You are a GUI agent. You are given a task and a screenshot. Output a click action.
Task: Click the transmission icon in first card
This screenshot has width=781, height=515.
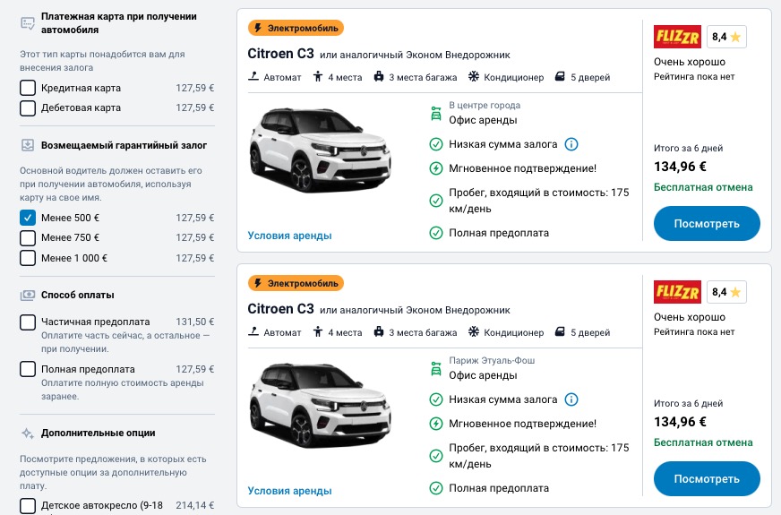pos(253,77)
